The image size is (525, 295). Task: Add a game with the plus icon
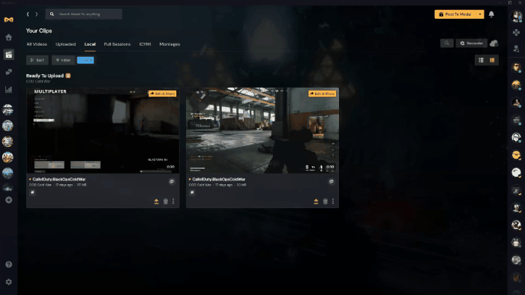click(x=9, y=200)
